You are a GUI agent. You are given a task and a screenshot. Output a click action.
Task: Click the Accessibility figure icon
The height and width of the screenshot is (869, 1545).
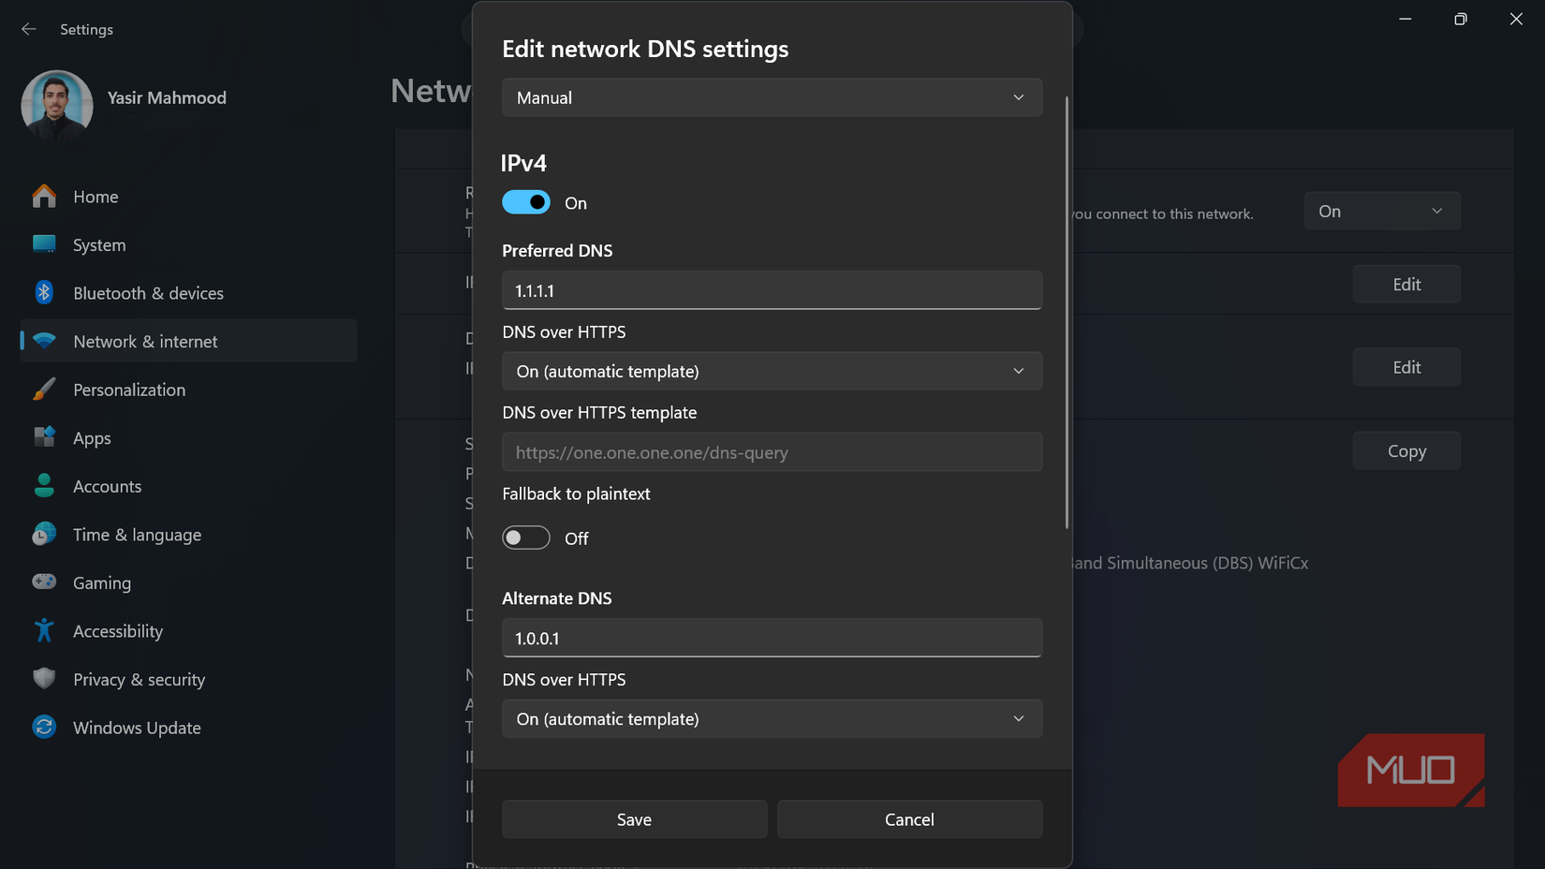44,630
